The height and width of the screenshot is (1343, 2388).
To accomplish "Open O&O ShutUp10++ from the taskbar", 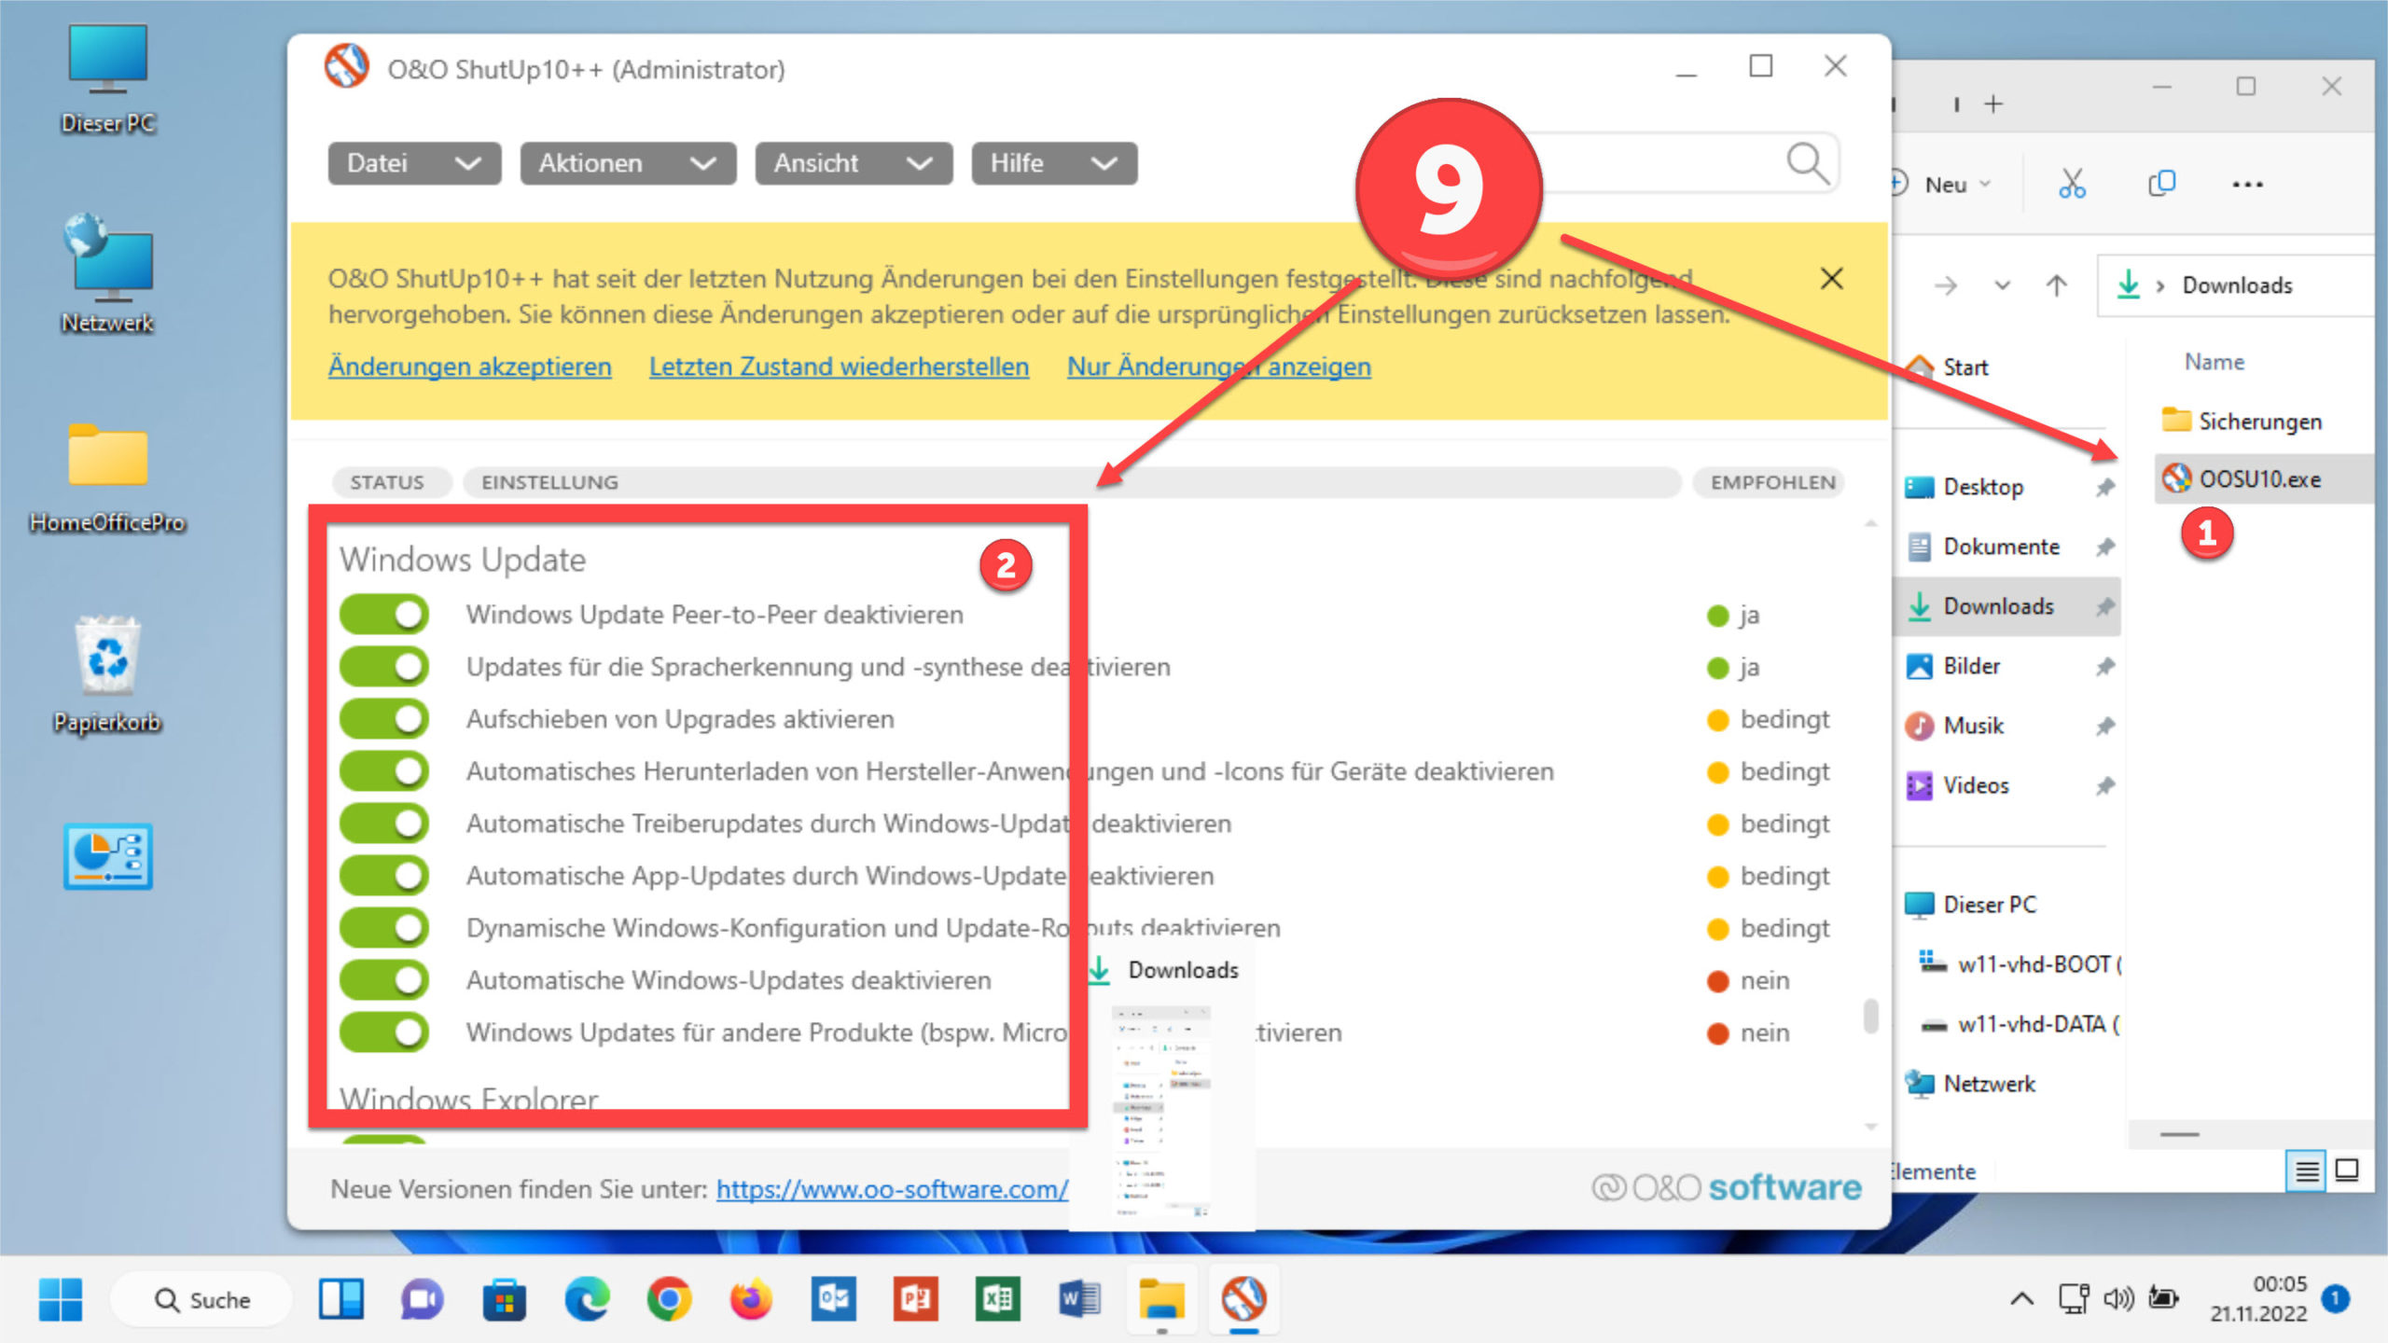I will coord(1244,1298).
